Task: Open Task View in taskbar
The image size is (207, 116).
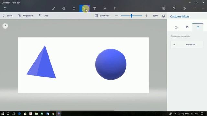Action: 14,114
